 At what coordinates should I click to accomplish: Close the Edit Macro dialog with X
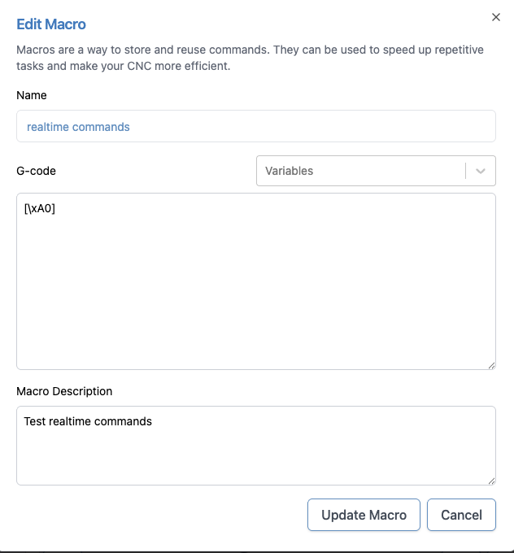click(495, 17)
